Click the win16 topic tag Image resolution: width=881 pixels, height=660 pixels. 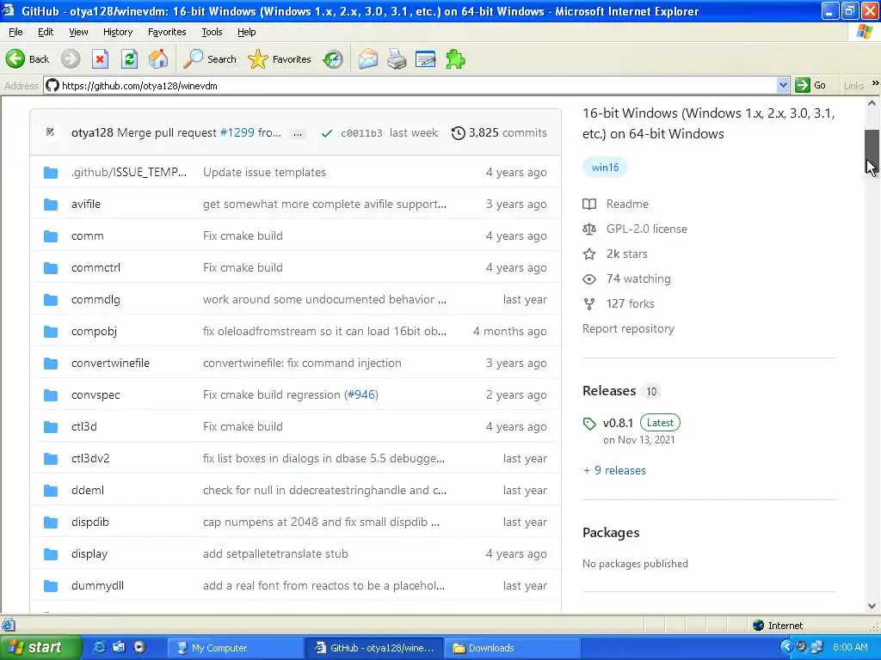605,168
